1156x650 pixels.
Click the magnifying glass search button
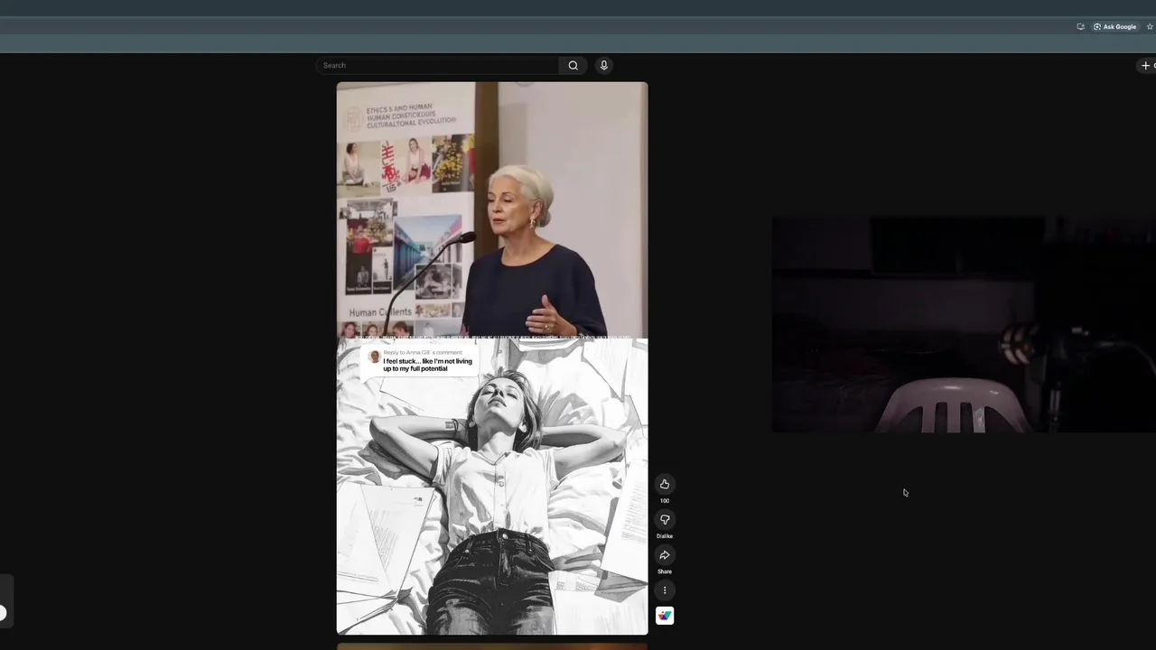573,65
